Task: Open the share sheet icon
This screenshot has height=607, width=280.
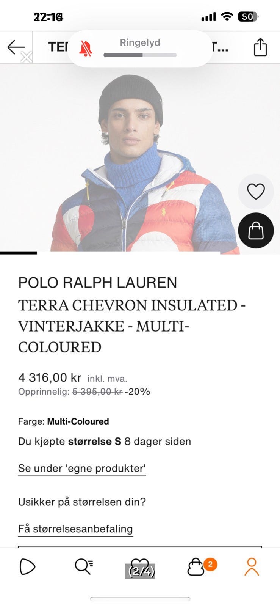Action: pos(260,47)
